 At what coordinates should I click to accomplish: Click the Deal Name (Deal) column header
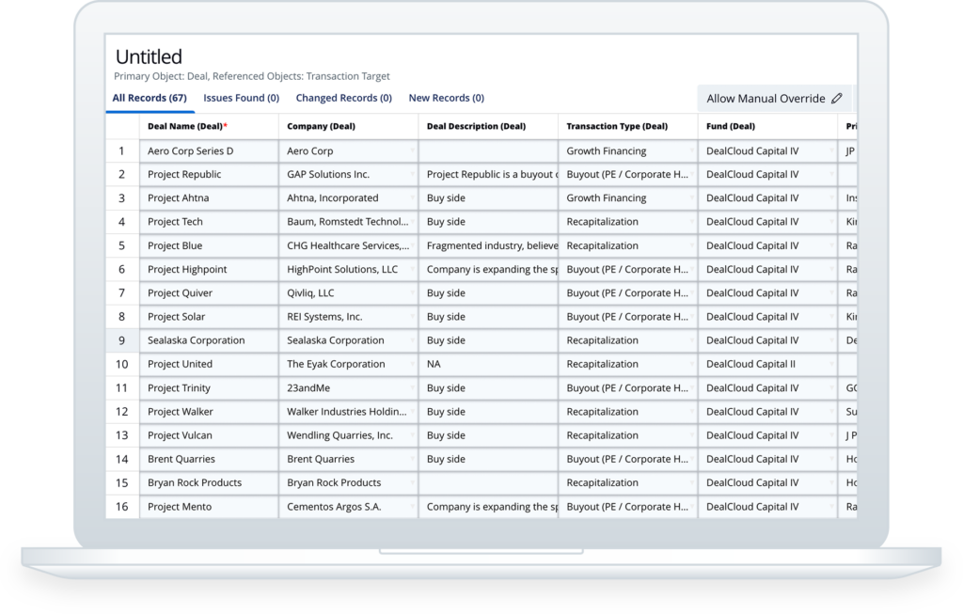point(209,127)
